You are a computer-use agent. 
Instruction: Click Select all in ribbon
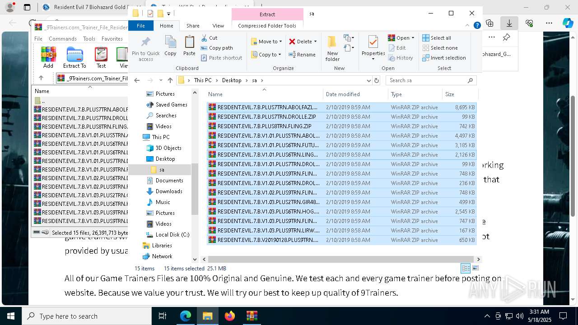(x=437, y=38)
